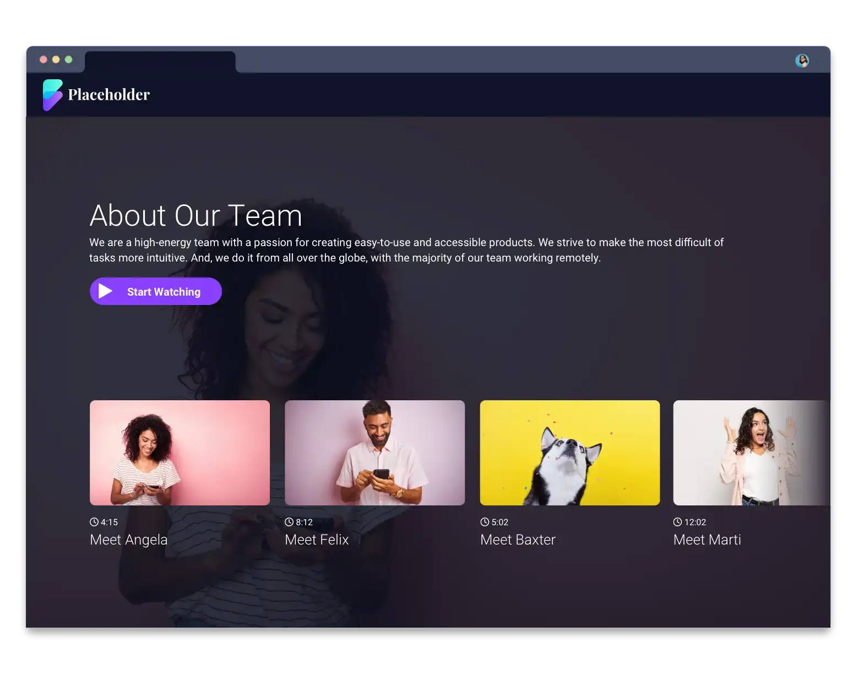Click the clock icon beside 8:12

(x=289, y=522)
